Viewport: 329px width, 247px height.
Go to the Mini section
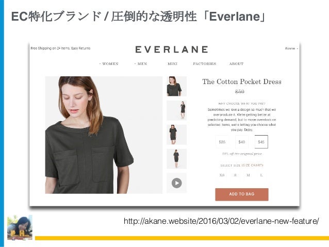coord(172,63)
